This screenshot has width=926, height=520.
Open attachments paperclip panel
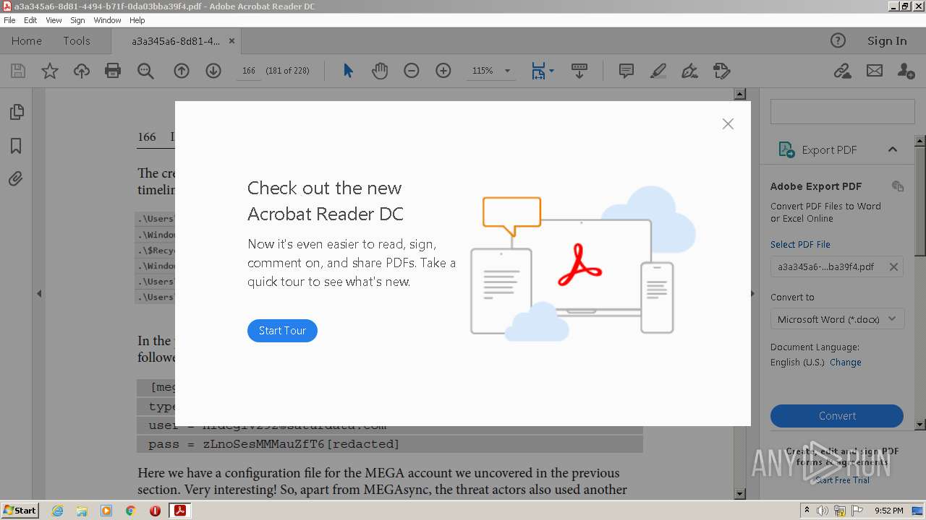click(16, 178)
